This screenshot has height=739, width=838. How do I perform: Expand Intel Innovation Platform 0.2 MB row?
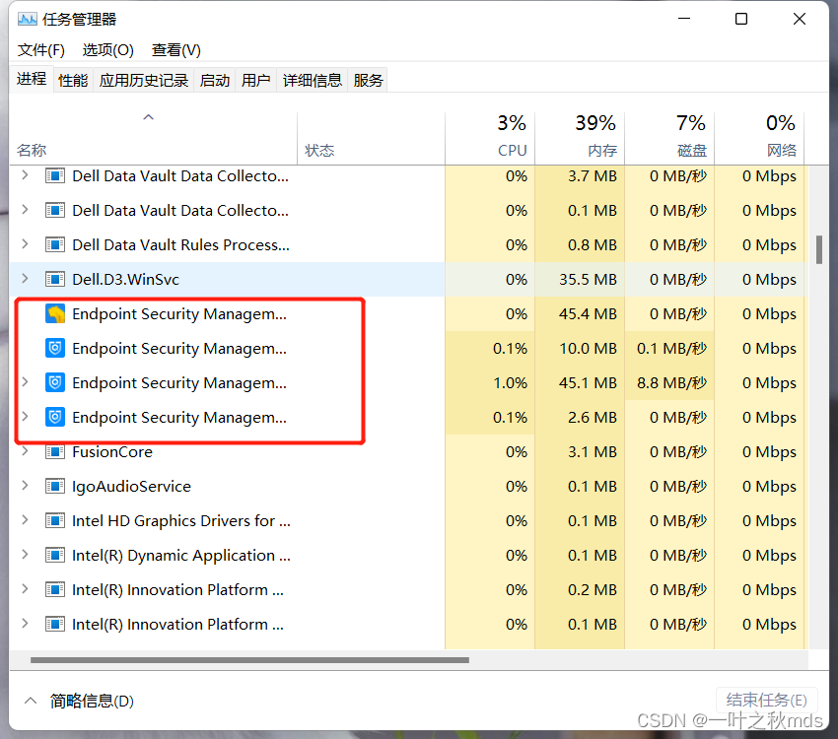pyautogui.click(x=25, y=589)
